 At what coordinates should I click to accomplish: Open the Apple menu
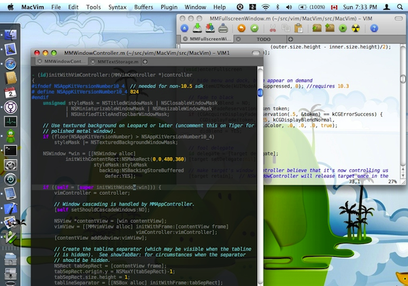[x=10, y=7]
